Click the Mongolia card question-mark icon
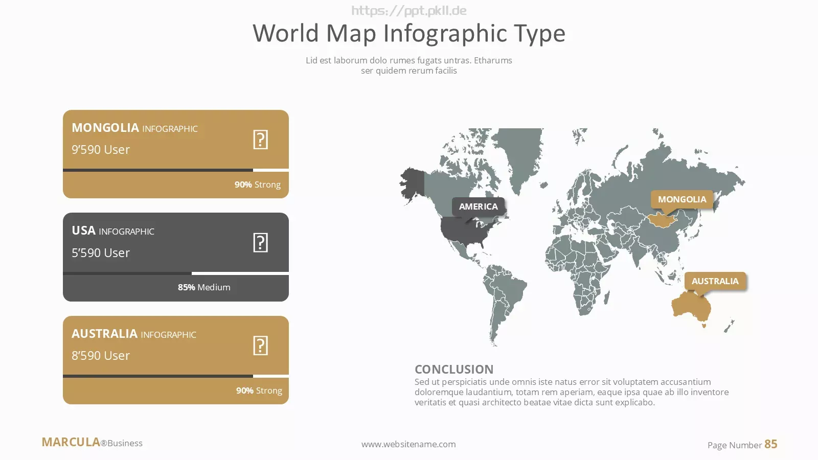Image resolution: width=818 pixels, height=460 pixels. click(261, 140)
